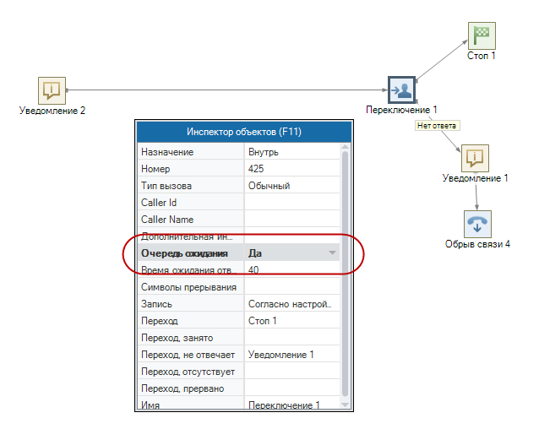
Task: Select the Уведомление 2 notification node icon
Action: tap(52, 90)
